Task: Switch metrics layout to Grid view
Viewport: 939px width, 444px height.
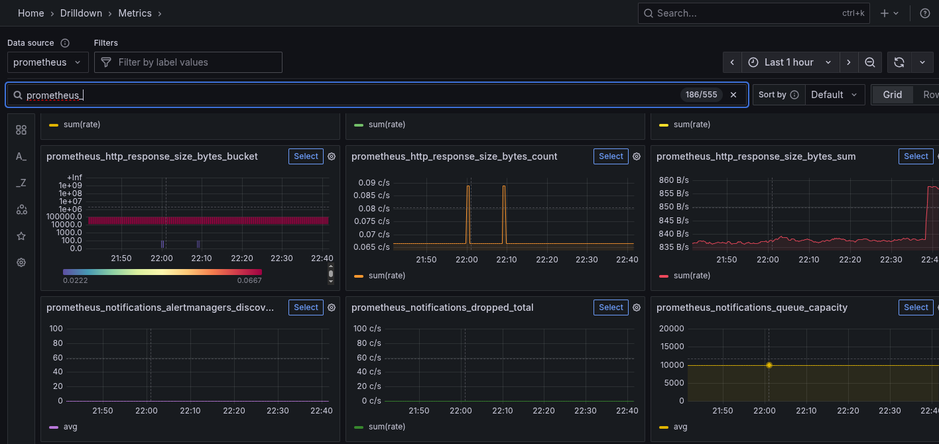Action: click(892, 95)
